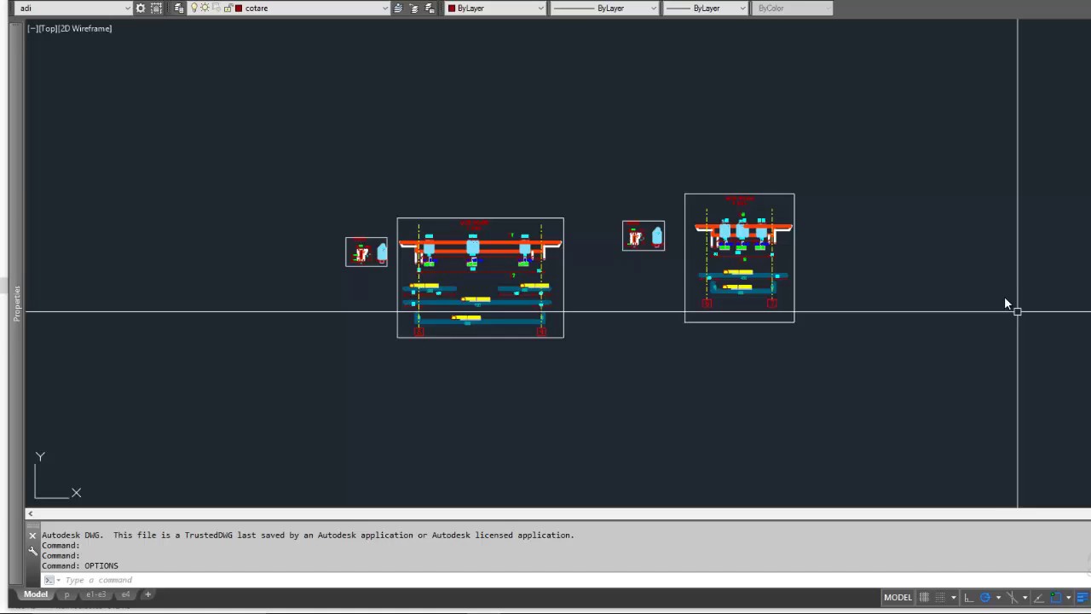Click Layer States Manager icon
The height and width of the screenshot is (614, 1091).
[x=429, y=8]
